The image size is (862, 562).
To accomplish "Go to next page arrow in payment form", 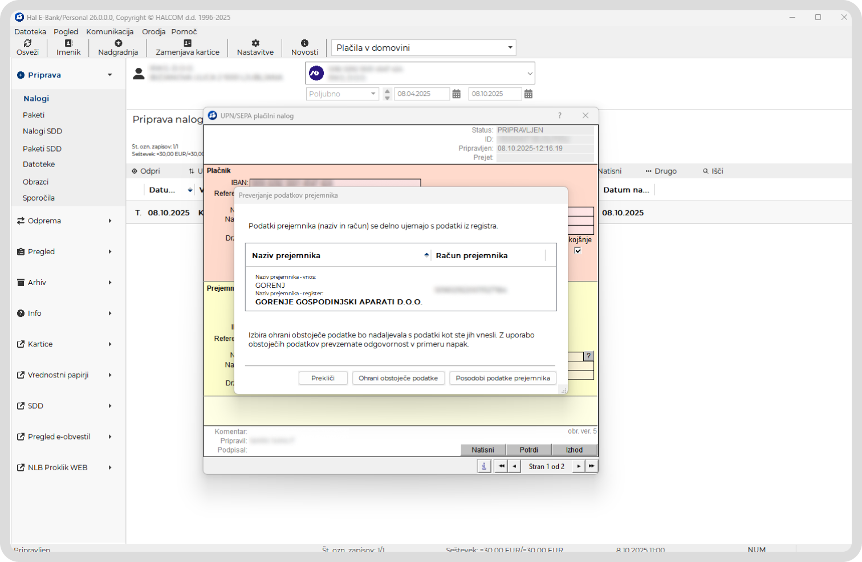I will click(579, 466).
